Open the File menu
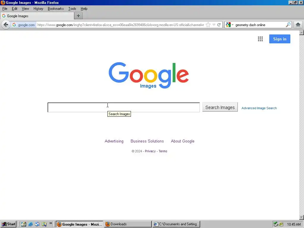This screenshot has height=228, width=304. pyautogui.click(x=5, y=9)
